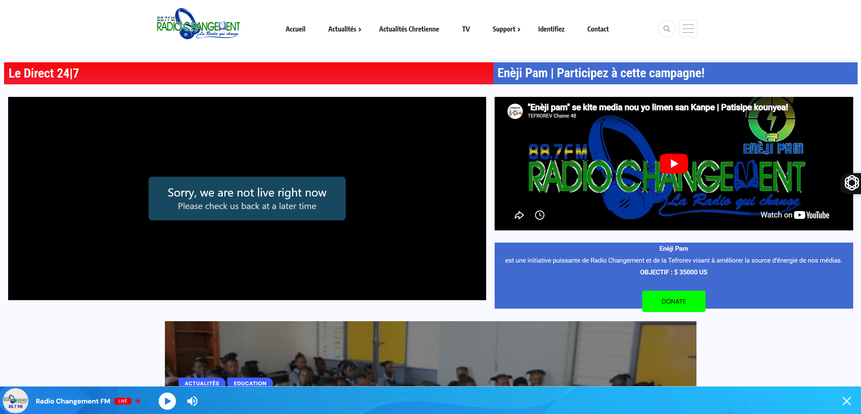Click the EDUCATION category tag
861x414 pixels.
pyautogui.click(x=250, y=383)
